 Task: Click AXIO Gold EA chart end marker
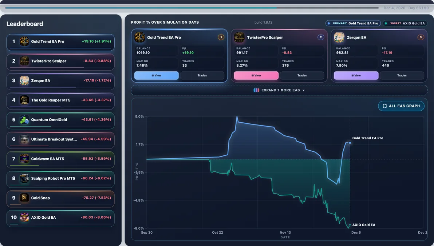click(350, 225)
